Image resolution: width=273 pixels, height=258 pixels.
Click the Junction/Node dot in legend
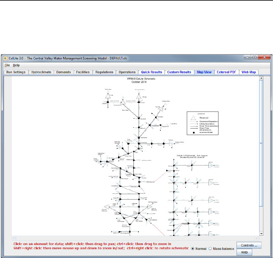pos(194,133)
